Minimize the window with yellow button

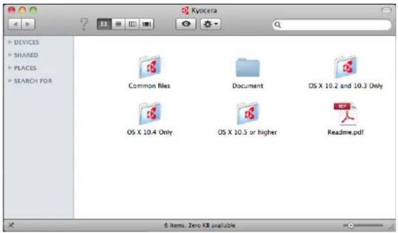(x=22, y=10)
